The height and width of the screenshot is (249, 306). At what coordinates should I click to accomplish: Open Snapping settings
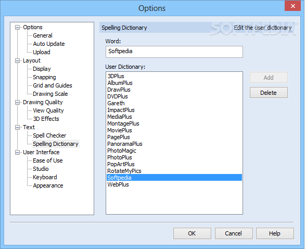44,77
